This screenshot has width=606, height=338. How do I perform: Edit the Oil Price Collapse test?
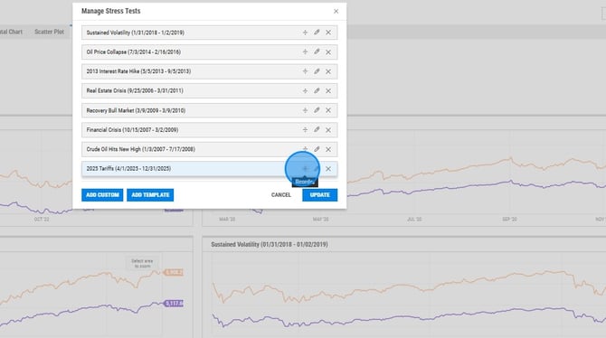tap(317, 52)
